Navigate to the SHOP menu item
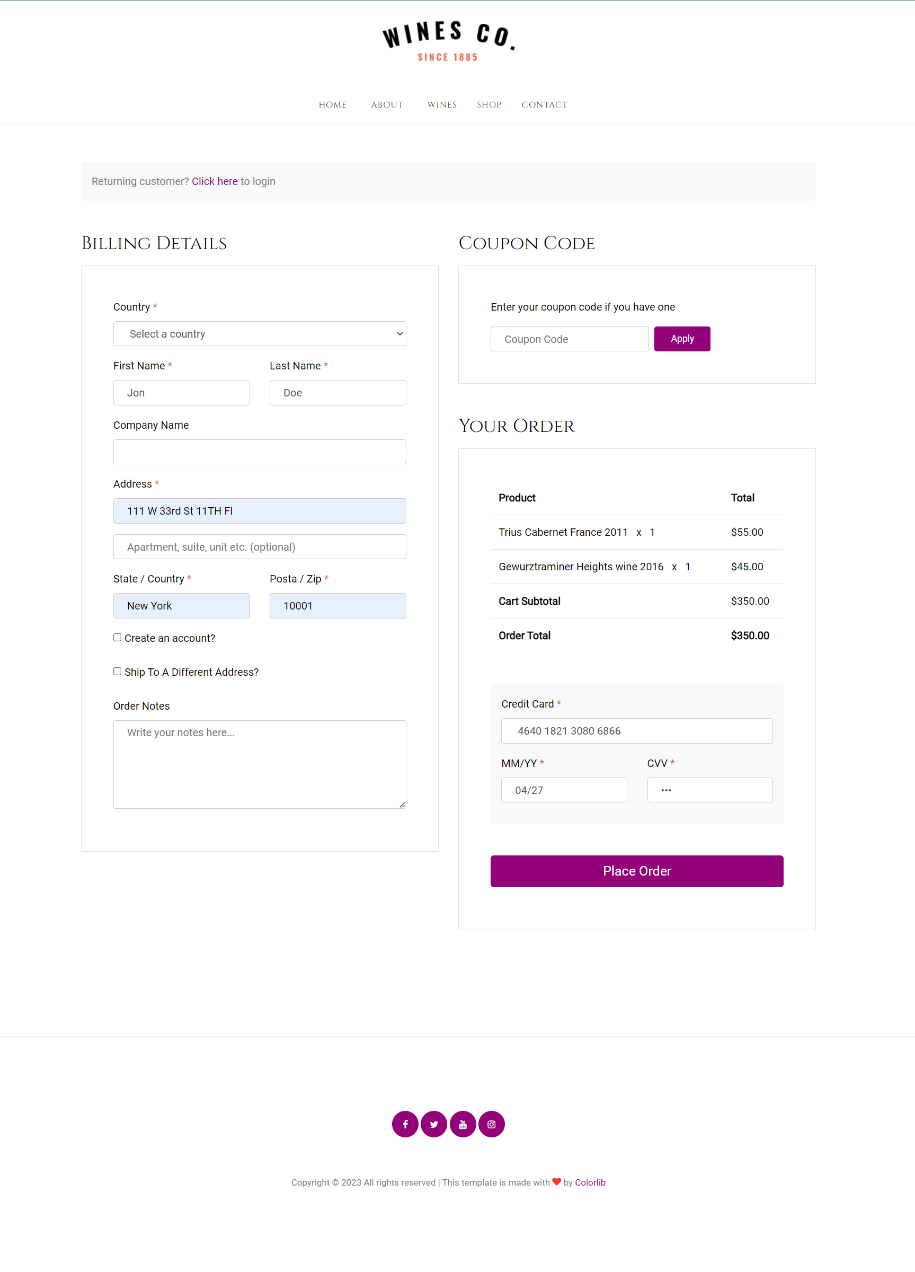The width and height of the screenshot is (915, 1272). pyautogui.click(x=488, y=104)
